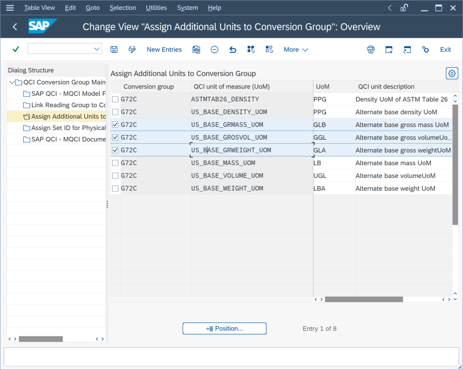This screenshot has width=463, height=370.
Task: Open the Table View menu
Action: [x=40, y=8]
